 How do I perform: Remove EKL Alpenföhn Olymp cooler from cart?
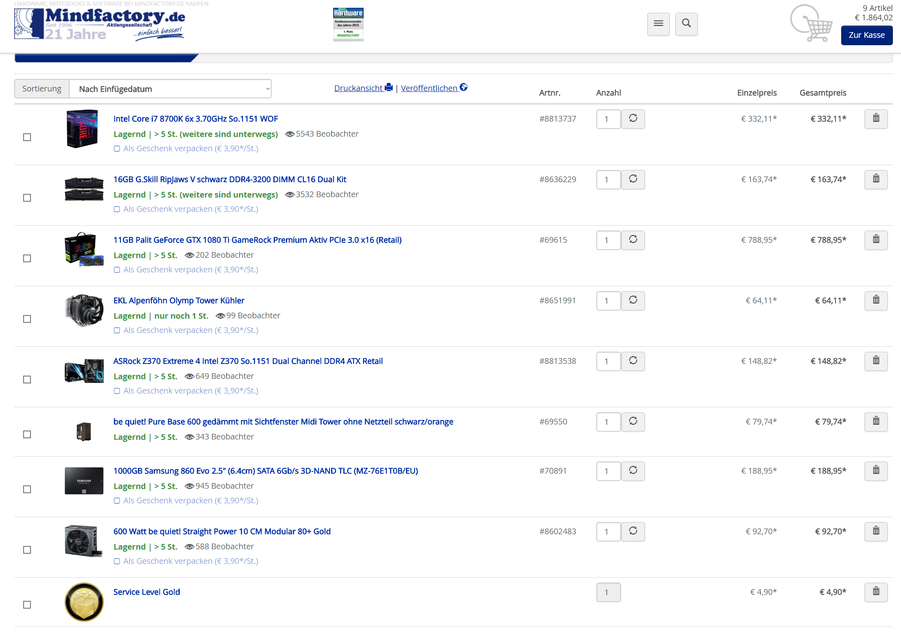[x=876, y=300]
